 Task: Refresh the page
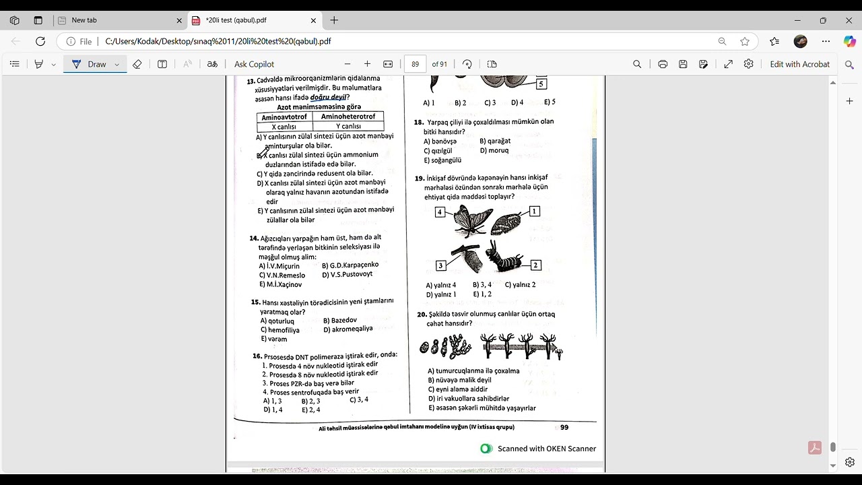click(40, 41)
